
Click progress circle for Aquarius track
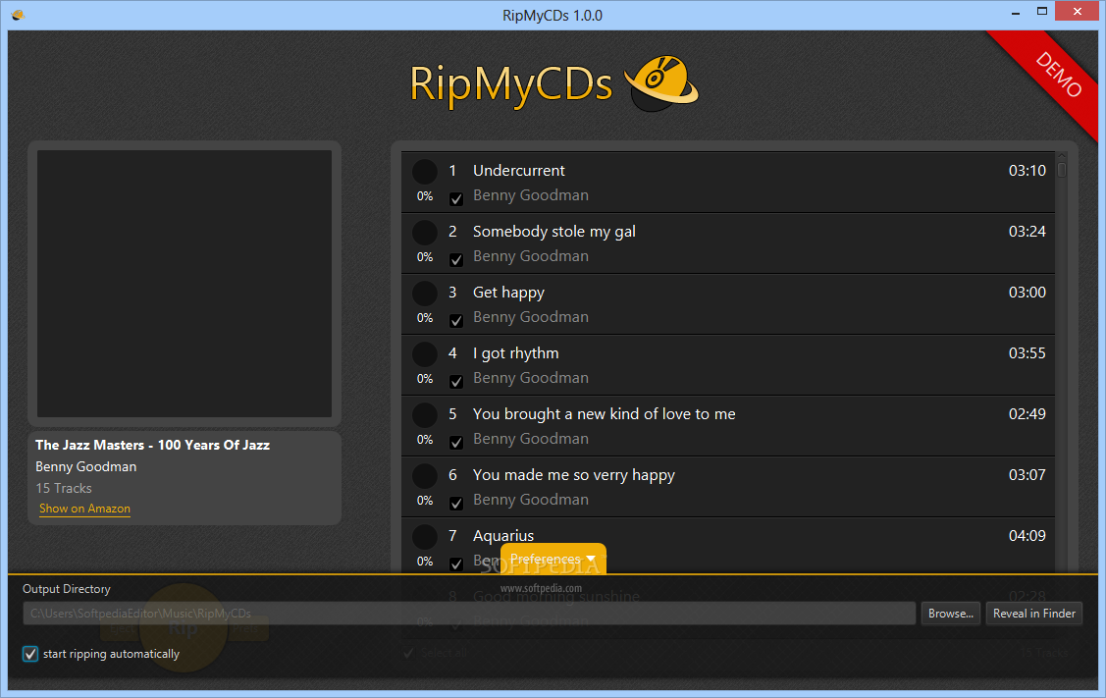425,536
